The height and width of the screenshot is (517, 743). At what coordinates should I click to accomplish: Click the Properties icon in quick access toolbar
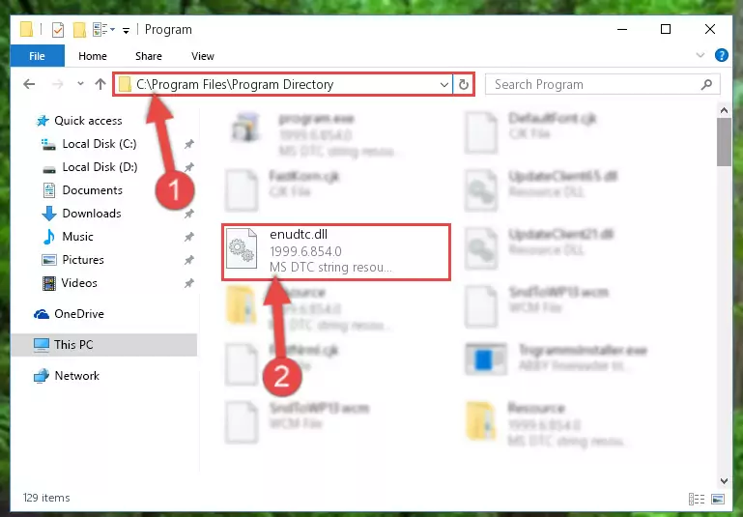(x=57, y=30)
